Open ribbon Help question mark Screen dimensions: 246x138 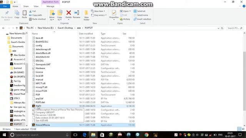[244, 6]
